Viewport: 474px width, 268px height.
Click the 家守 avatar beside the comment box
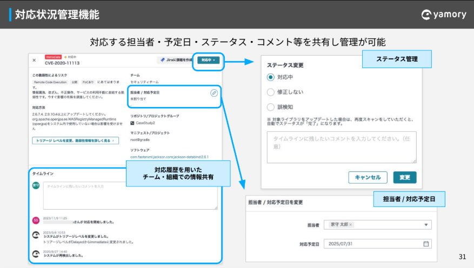(x=36, y=185)
